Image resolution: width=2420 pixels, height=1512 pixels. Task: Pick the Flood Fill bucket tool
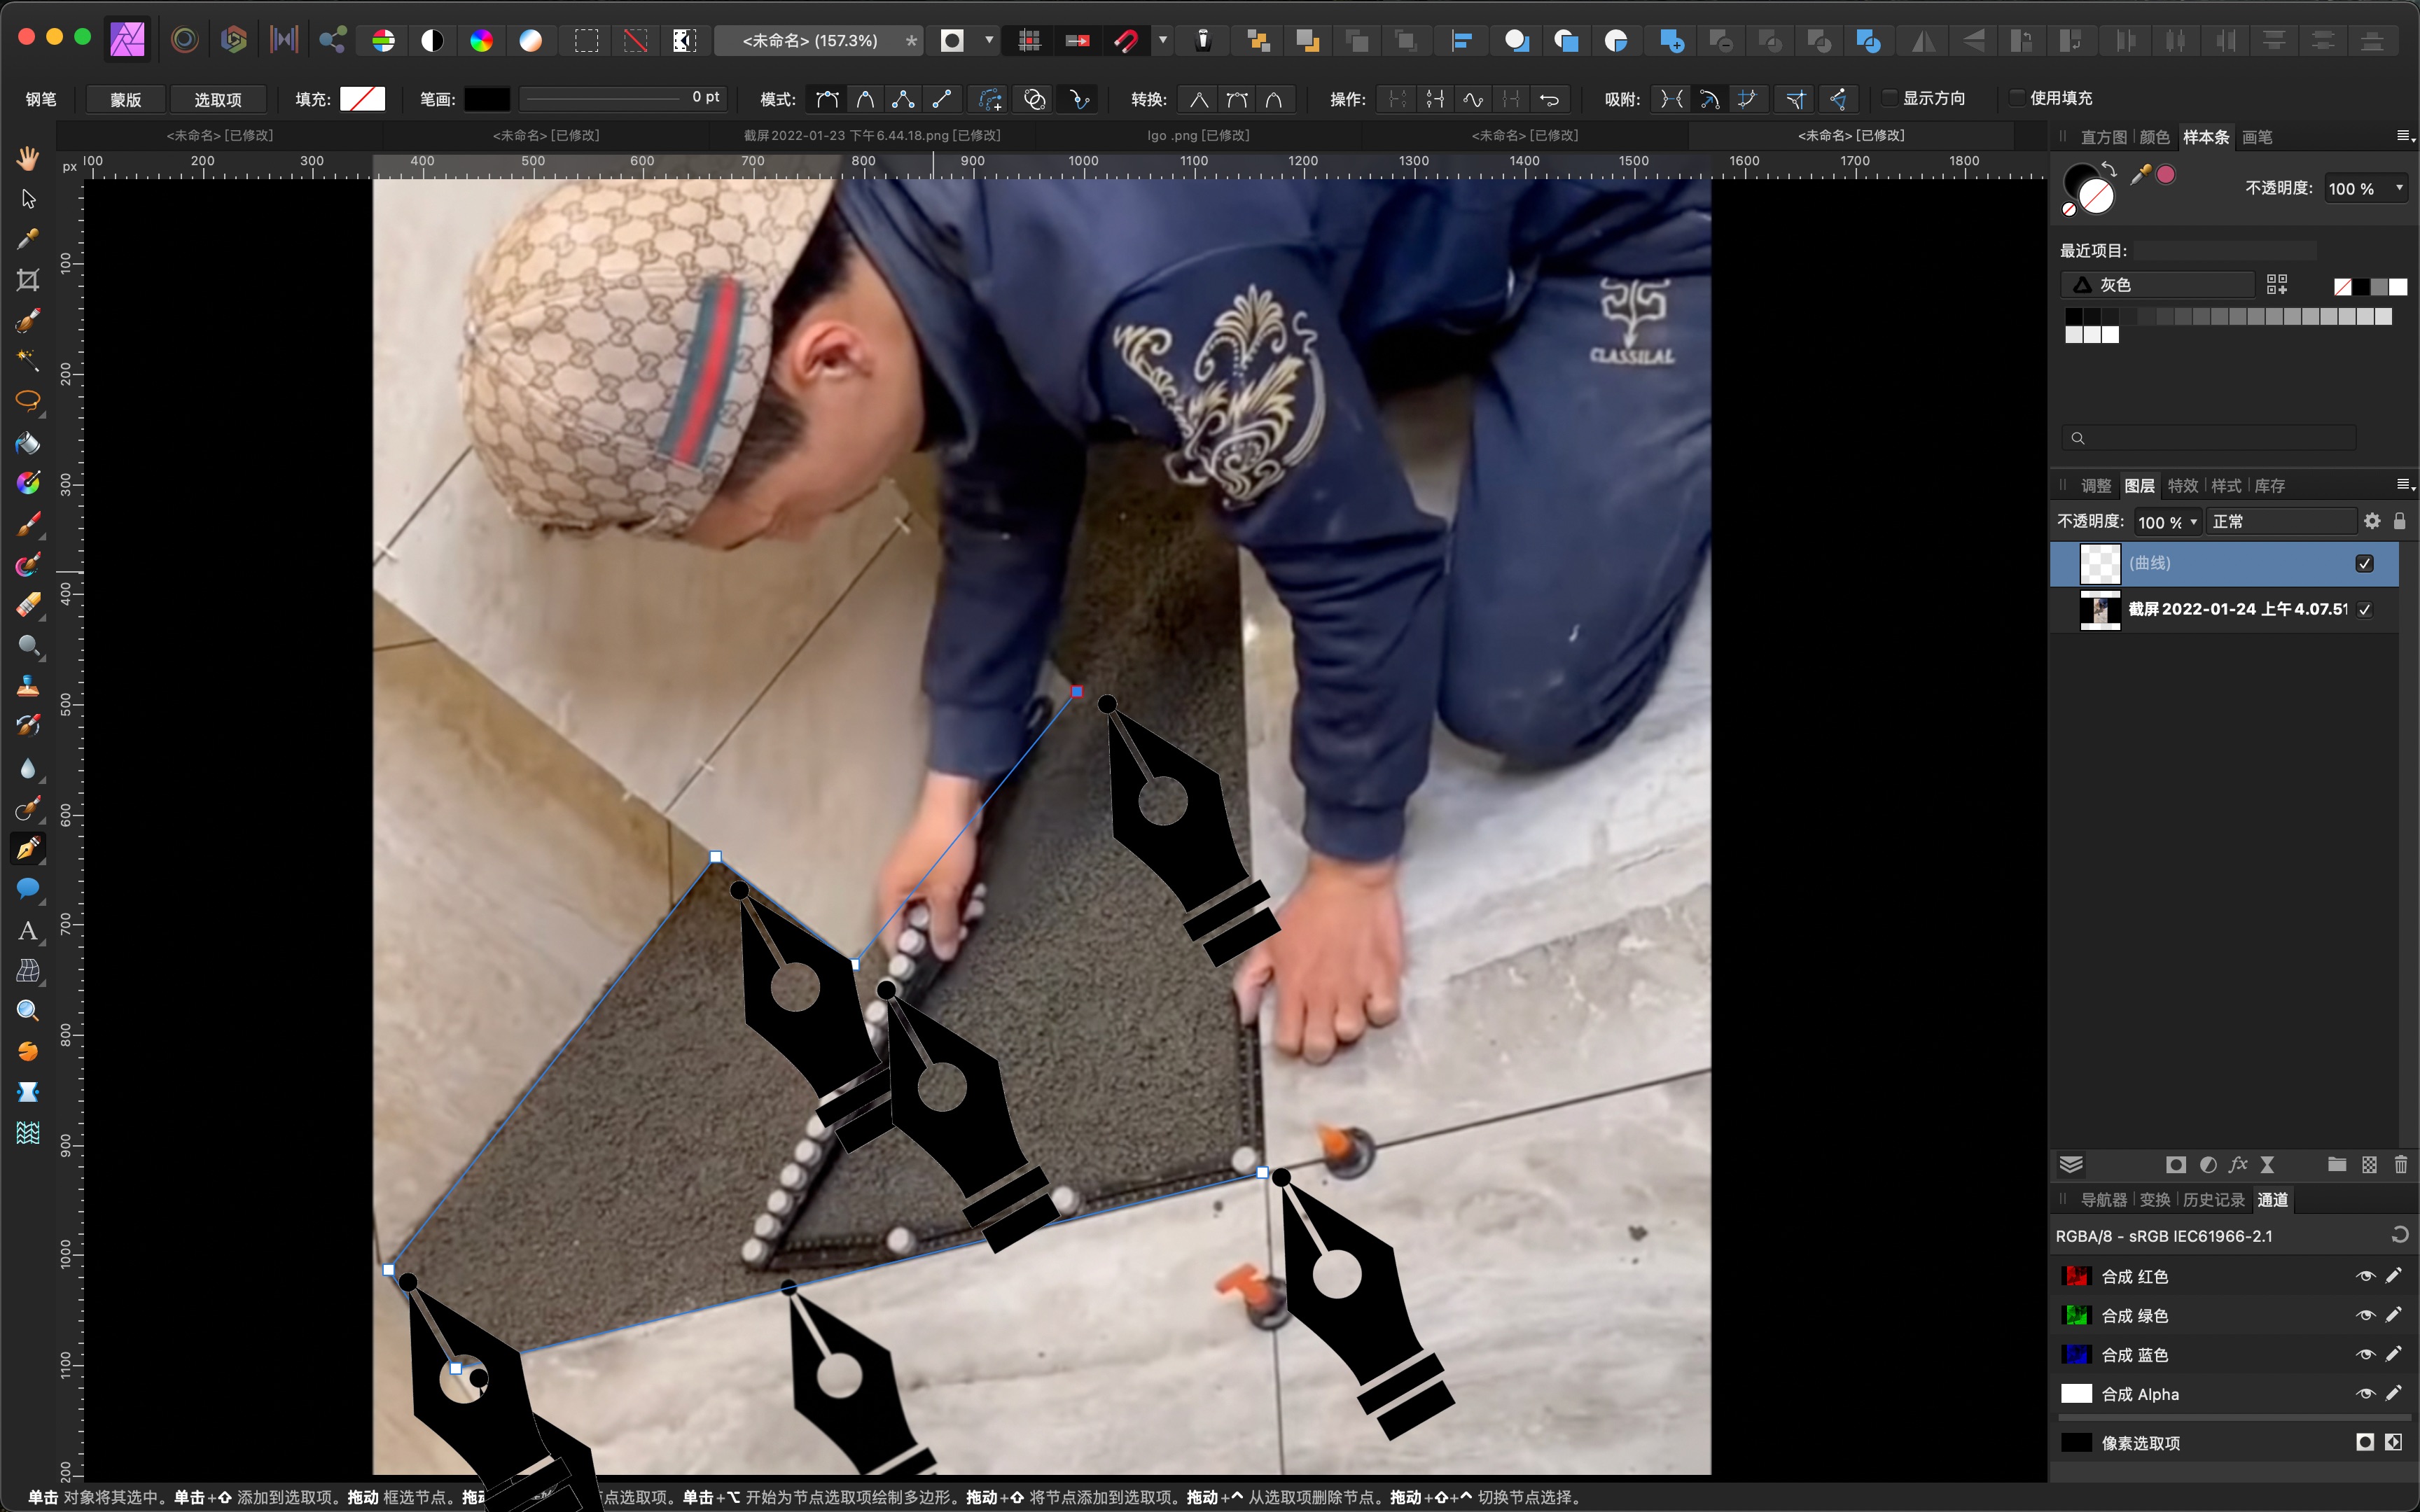click(28, 443)
